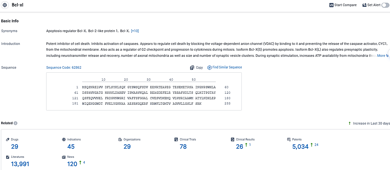Click the Drugs pill icon

tap(8, 139)
